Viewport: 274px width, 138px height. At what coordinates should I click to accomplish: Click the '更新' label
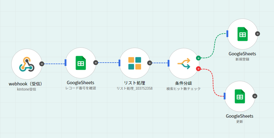click(240, 122)
